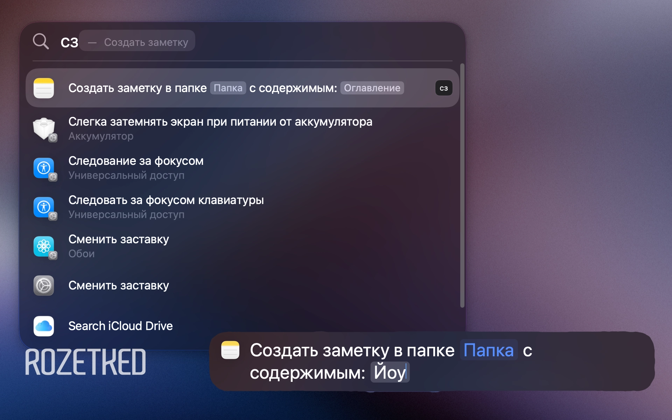The image size is (672, 420).
Task: Click Универсальный доступ under Следование за фокусом
Action: 126,175
